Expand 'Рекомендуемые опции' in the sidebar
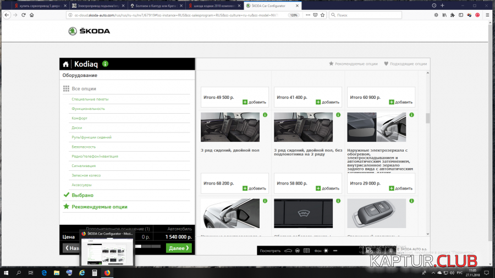Viewport: 495px width, 278px height. coord(99,207)
